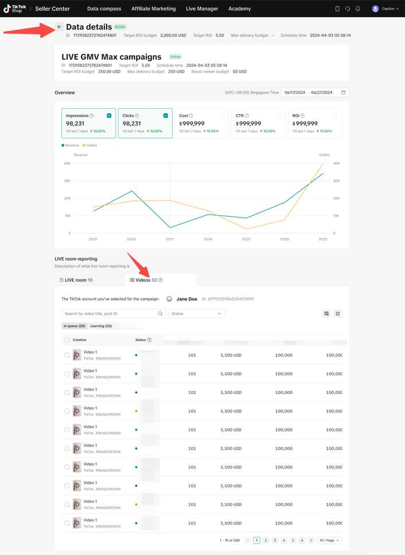This screenshot has height=555, width=405.
Task: Click the help icon next to Videos 50
Action: pos(160,280)
